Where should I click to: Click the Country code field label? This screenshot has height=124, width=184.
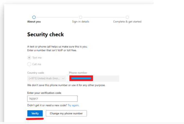coord(36,73)
